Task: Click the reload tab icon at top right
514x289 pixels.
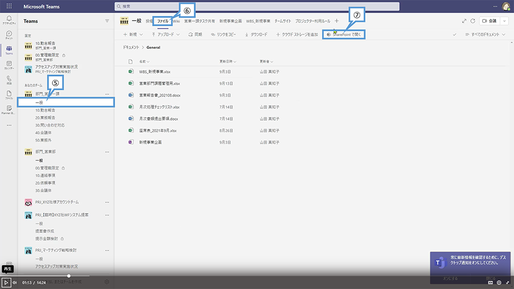Action: (x=473, y=21)
